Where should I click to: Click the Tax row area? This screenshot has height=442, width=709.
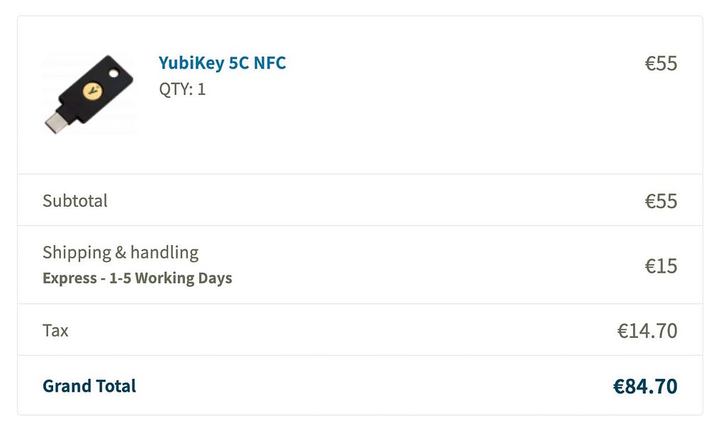(x=360, y=330)
